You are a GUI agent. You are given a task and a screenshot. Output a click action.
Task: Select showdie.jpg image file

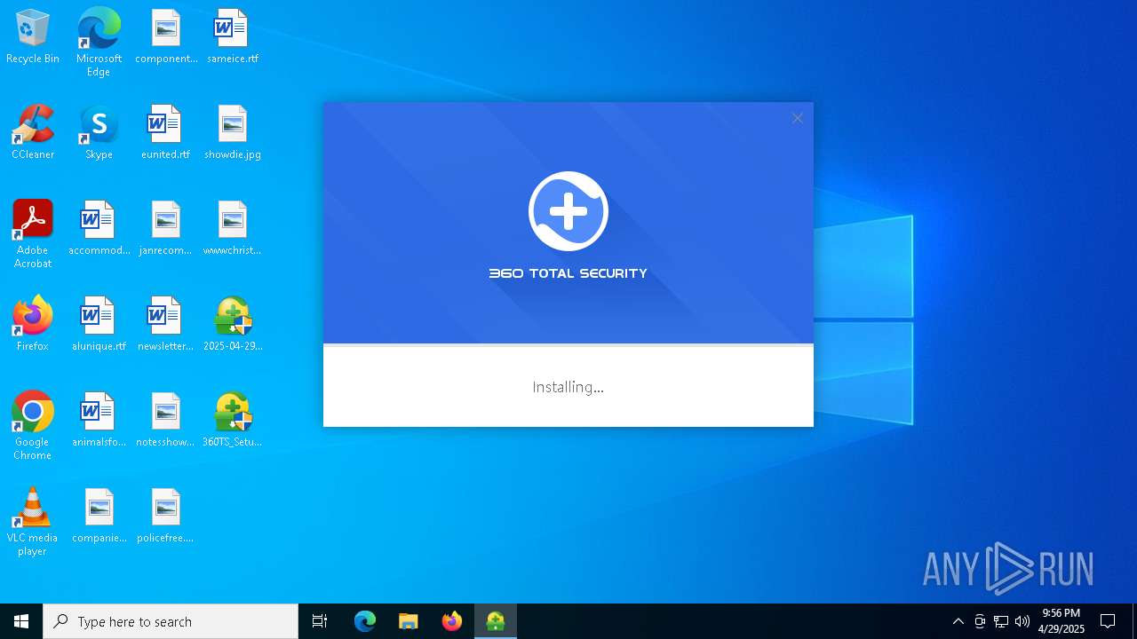(x=232, y=133)
